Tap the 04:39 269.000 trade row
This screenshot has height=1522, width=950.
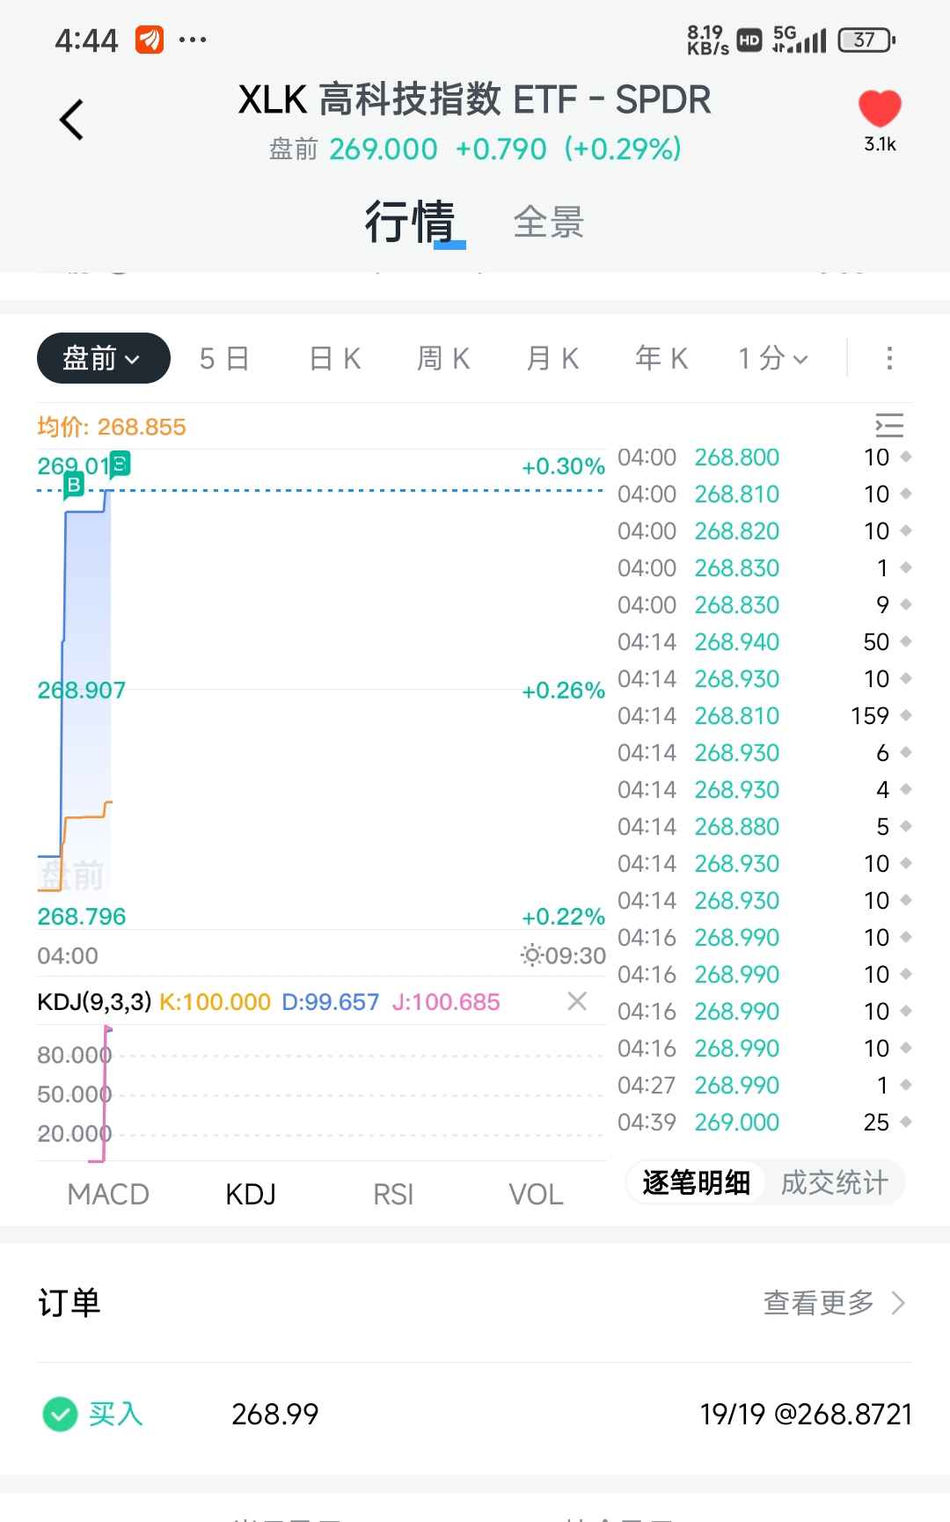[764, 1123]
